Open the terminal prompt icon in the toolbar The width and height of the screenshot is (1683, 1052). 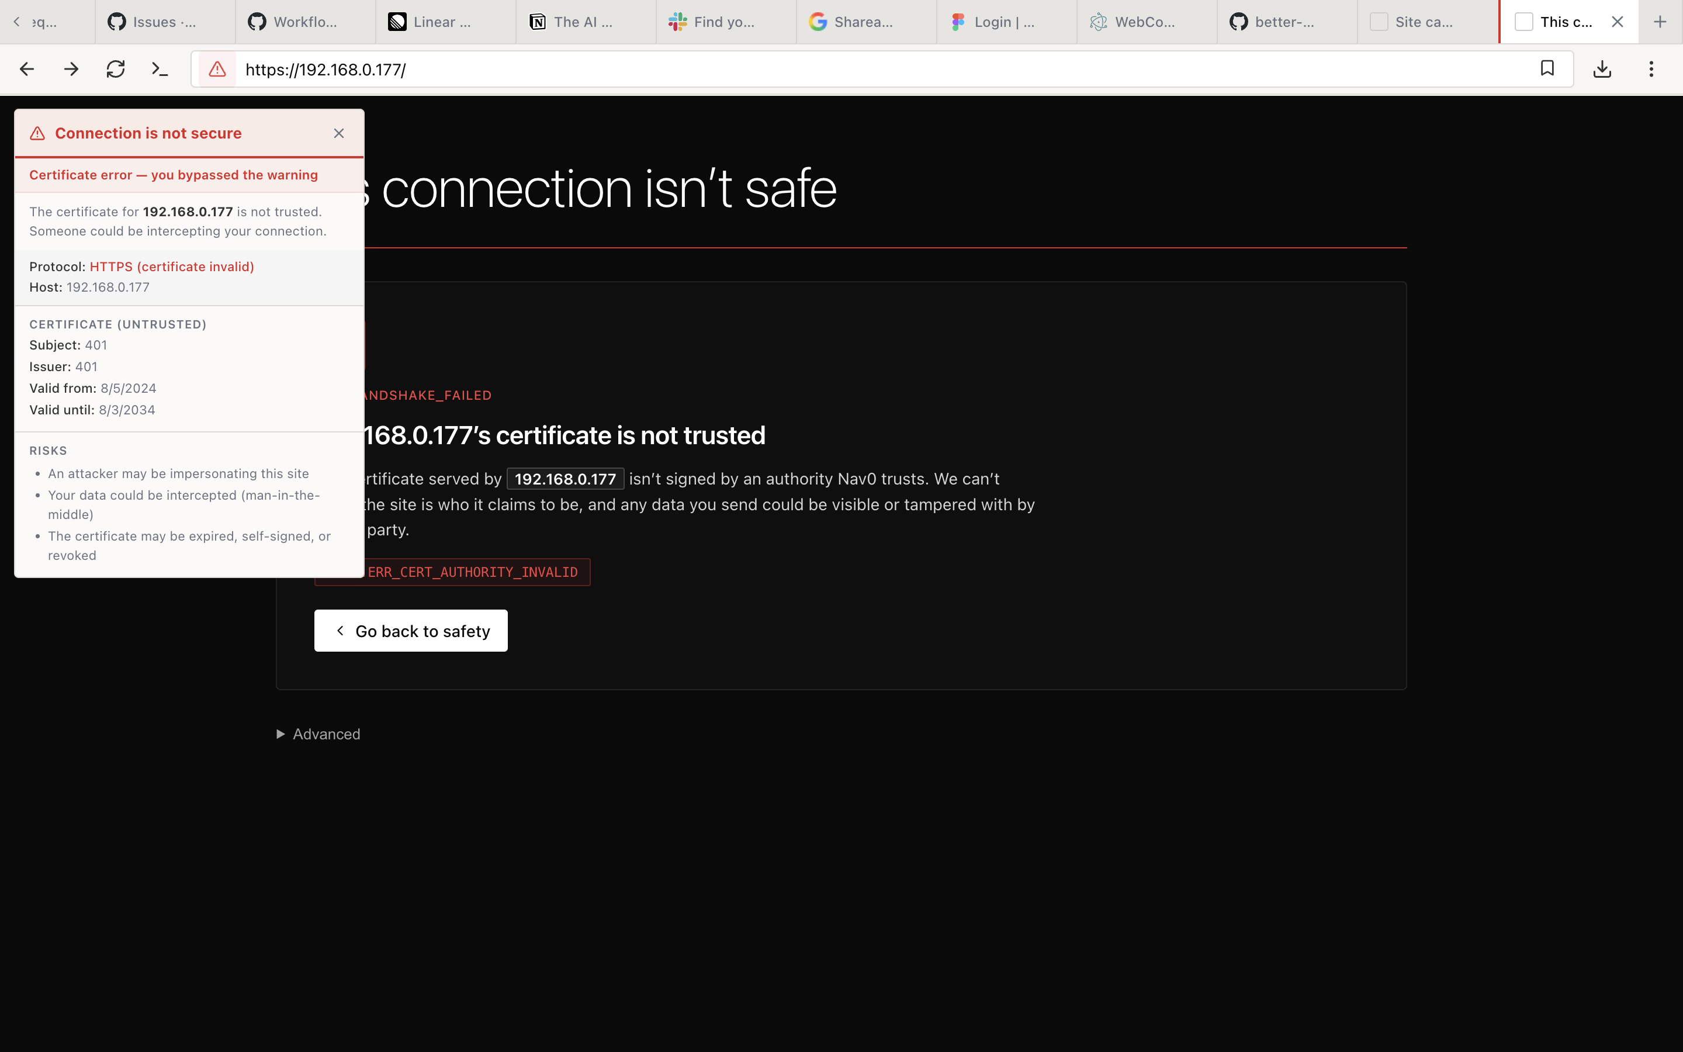click(160, 69)
